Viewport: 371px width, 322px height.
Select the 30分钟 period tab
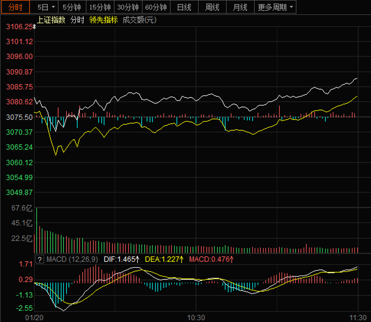[128, 7]
